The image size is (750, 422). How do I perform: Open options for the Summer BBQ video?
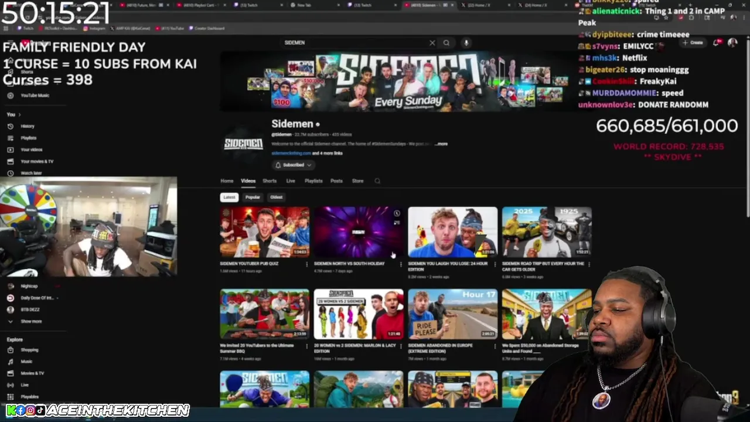[306, 346]
